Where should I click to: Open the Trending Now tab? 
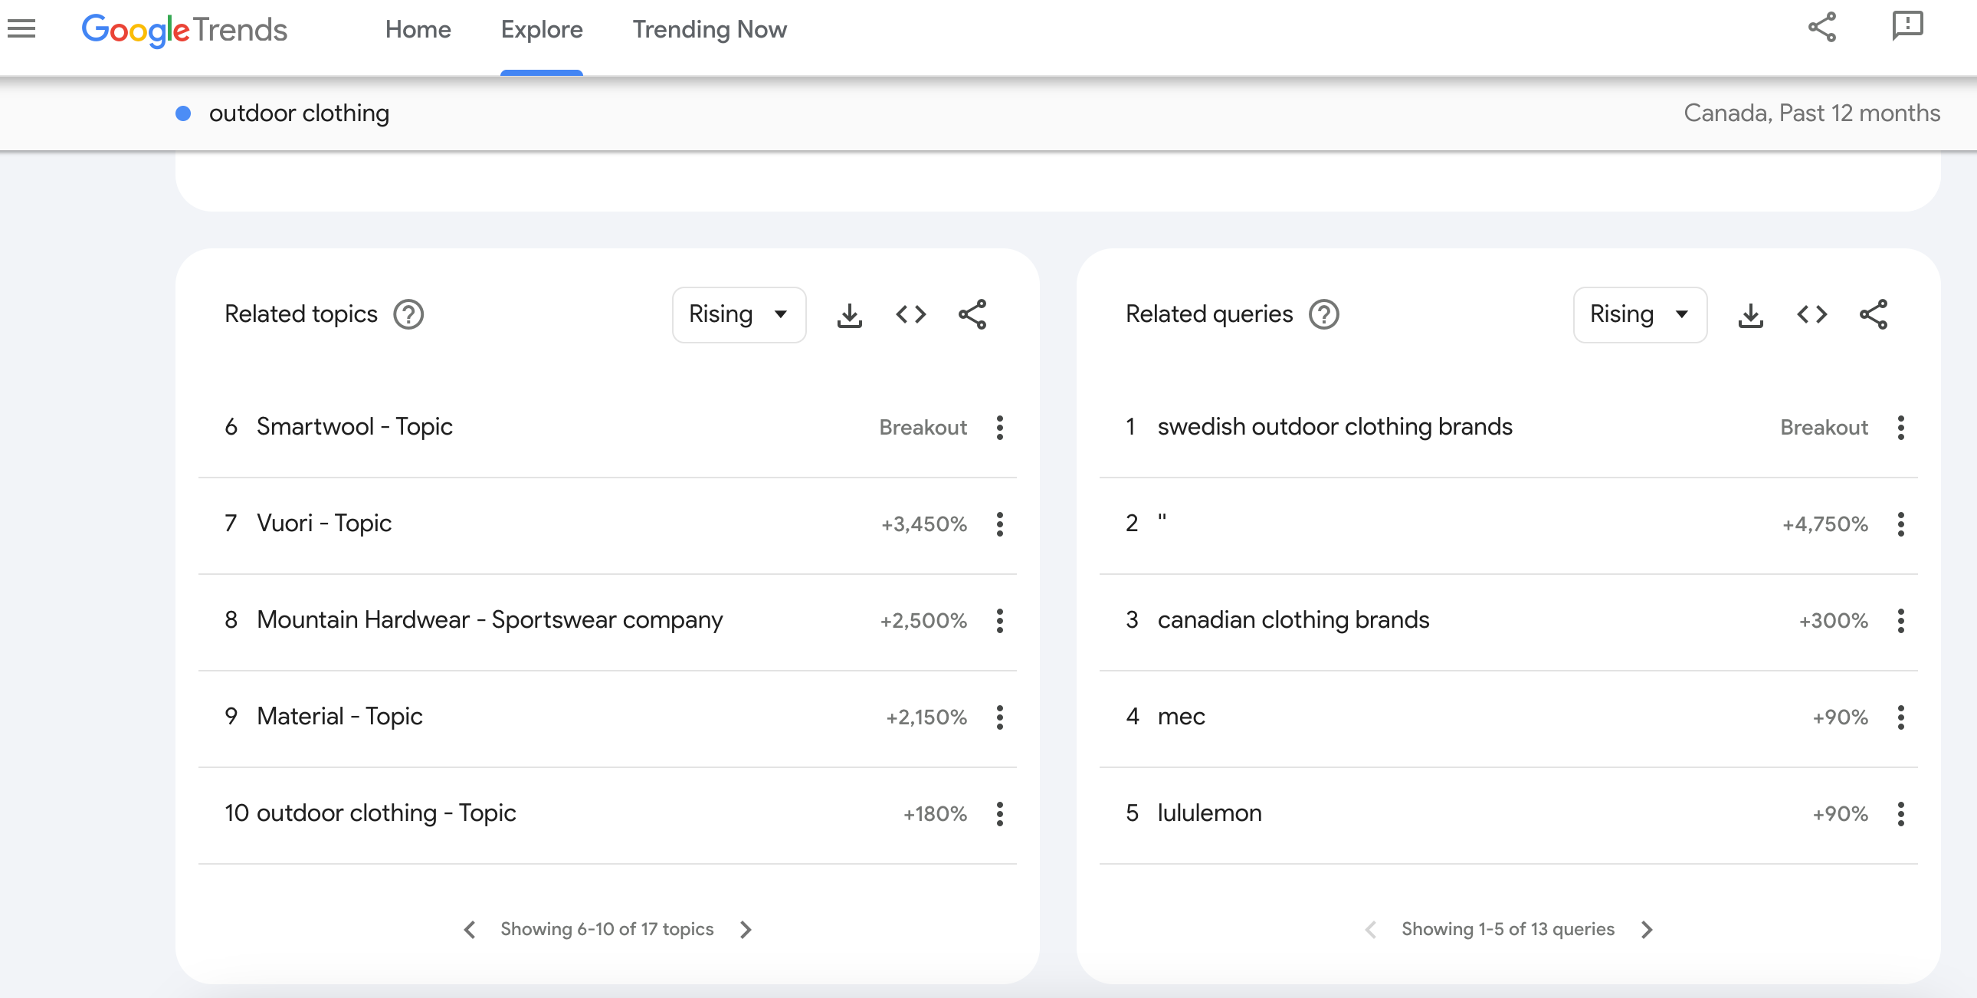pyautogui.click(x=709, y=29)
